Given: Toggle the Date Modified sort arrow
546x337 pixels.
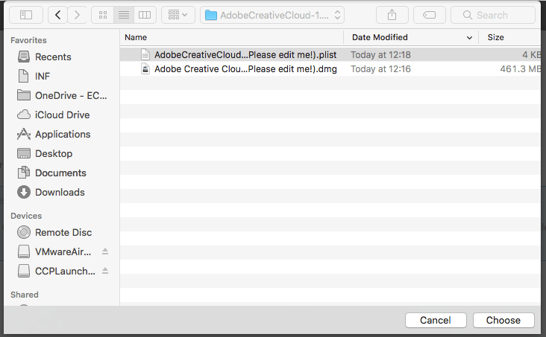Looking at the screenshot, I should point(469,37).
